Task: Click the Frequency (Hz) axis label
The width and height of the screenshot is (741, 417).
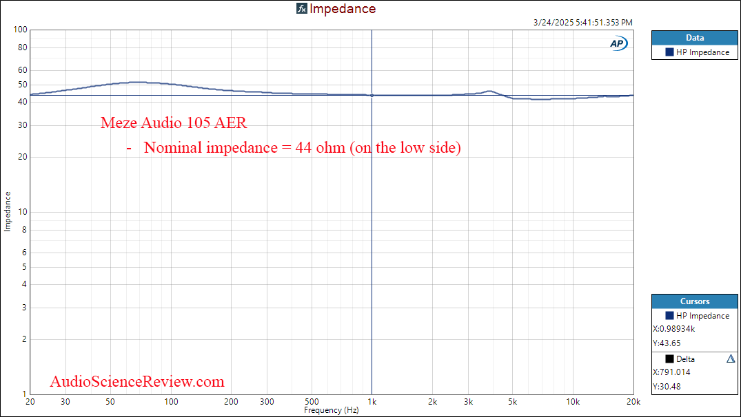Action: pos(332,410)
